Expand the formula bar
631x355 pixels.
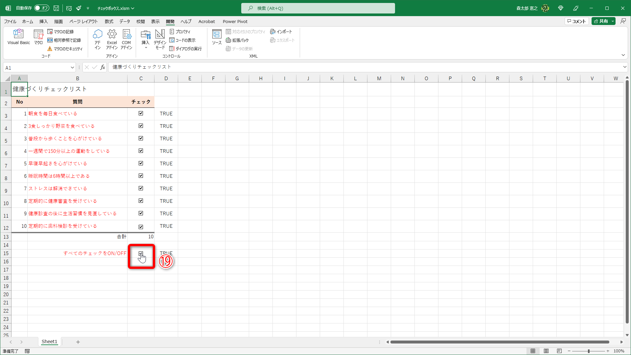click(x=624, y=67)
